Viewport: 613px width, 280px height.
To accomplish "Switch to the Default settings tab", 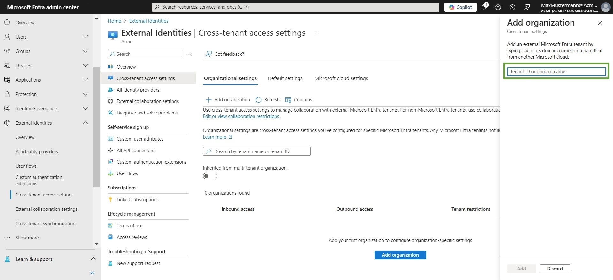I will coord(285,78).
